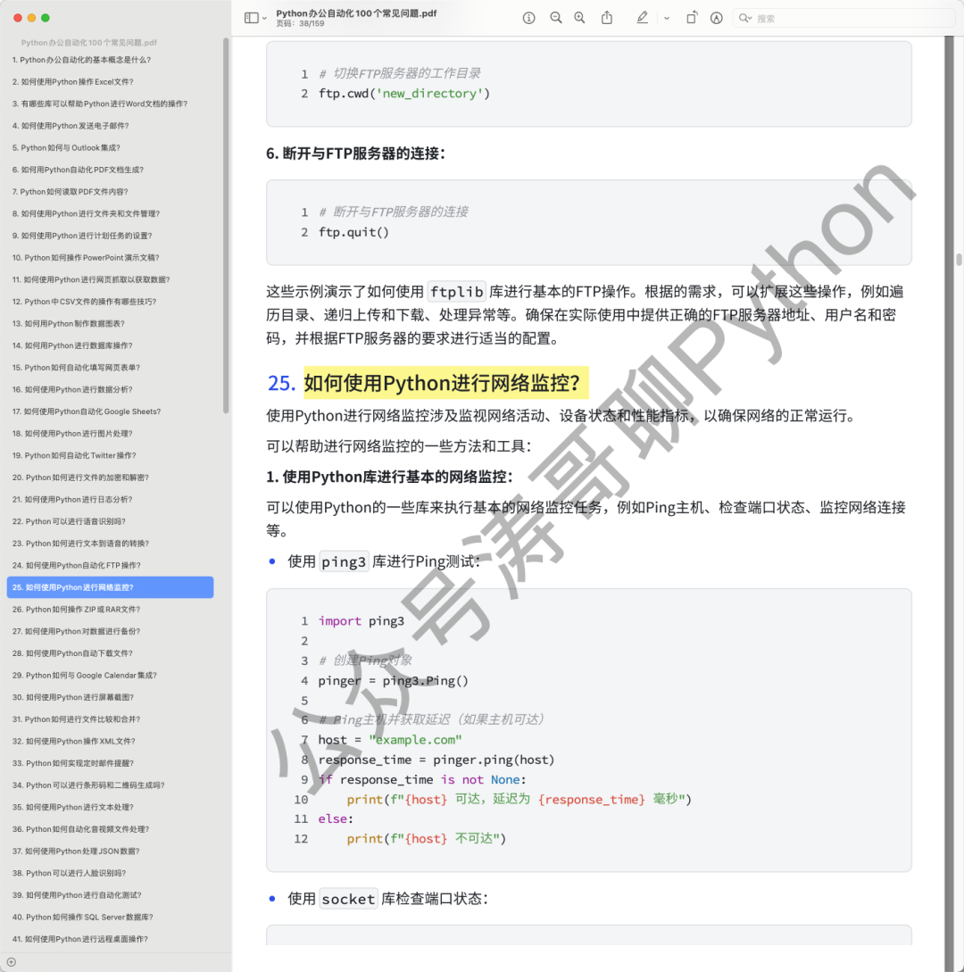Select item 10 PowerPoint演示文稿
Screen dimensions: 964x972
[x=87, y=258]
